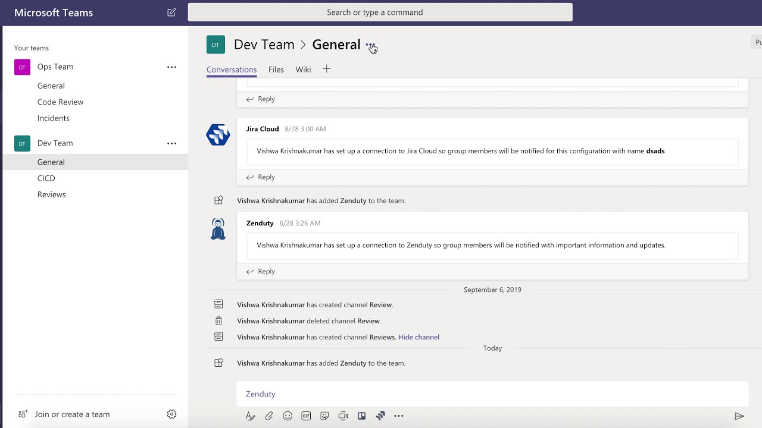Open the Format text tool

tap(251, 416)
